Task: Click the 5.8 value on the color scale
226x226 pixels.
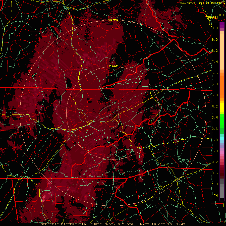Action: pos(215,84)
